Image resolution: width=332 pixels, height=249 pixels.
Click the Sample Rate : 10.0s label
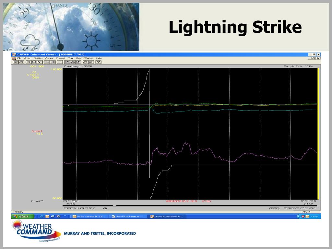298,66
